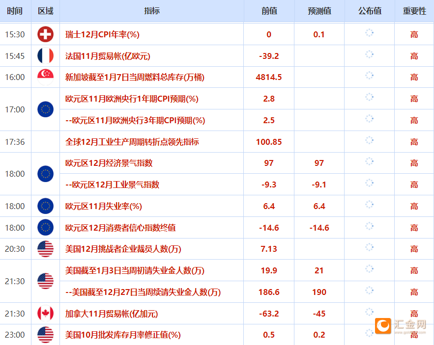This screenshot has height=345, width=434.
Task: Click the Swiss flag icon
Action: click(45, 34)
